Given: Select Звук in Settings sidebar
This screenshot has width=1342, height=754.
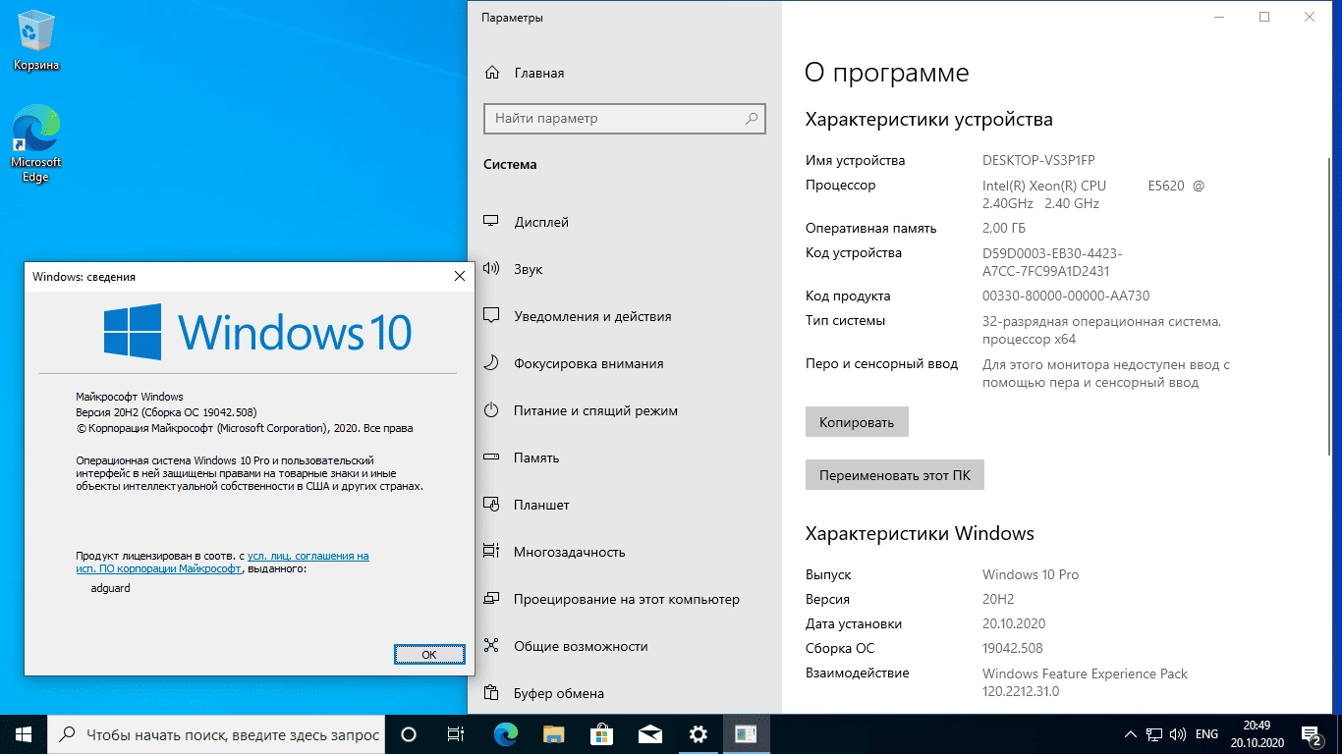Looking at the screenshot, I should coord(625,269).
